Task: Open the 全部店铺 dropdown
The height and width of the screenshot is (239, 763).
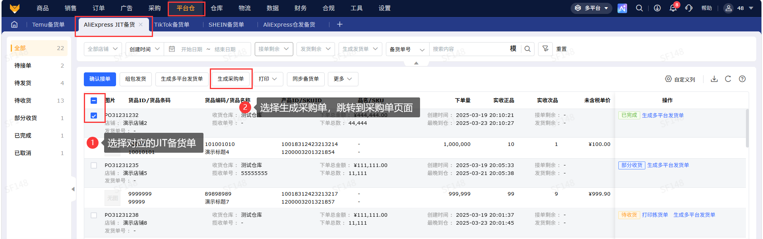Action: pos(103,49)
